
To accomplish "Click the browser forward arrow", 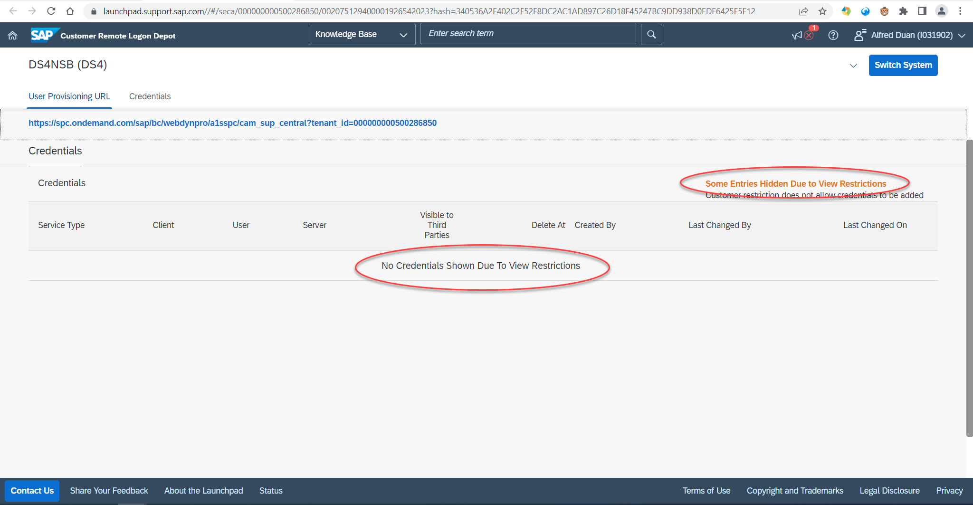I will click(32, 11).
